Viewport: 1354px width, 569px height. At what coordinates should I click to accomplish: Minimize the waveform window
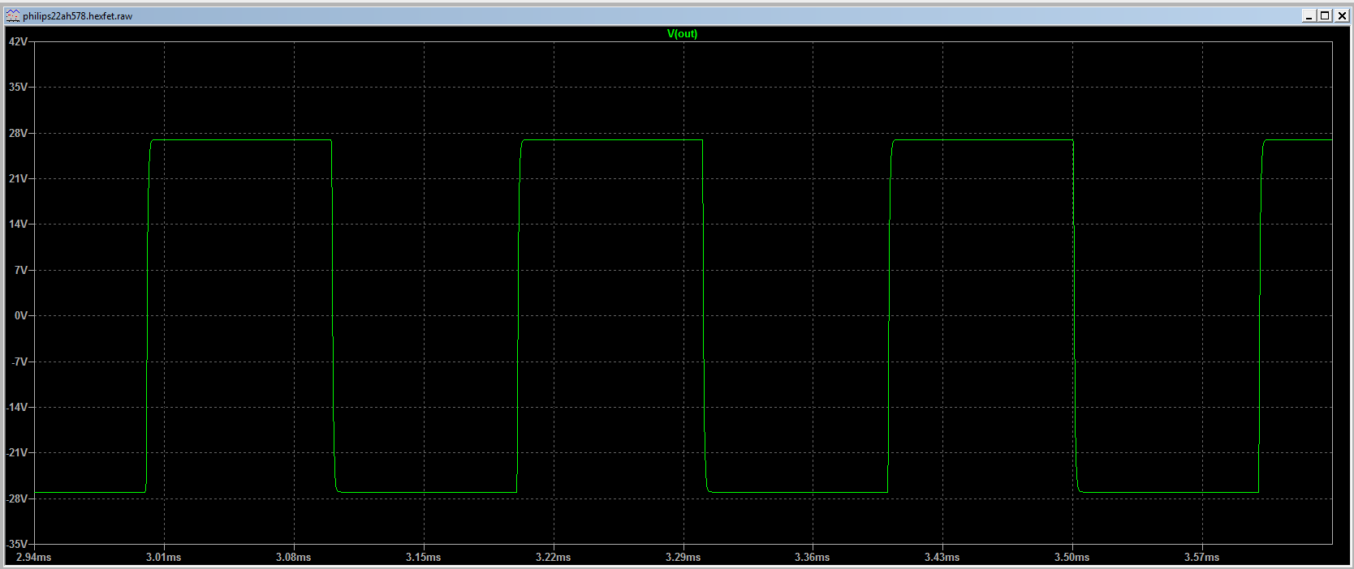coord(1309,15)
